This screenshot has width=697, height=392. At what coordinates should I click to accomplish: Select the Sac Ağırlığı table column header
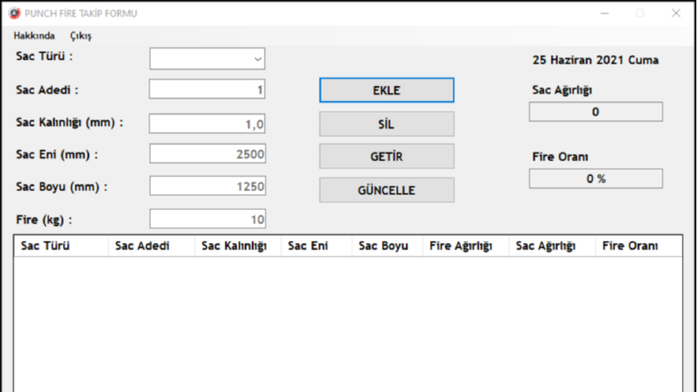[552, 246]
